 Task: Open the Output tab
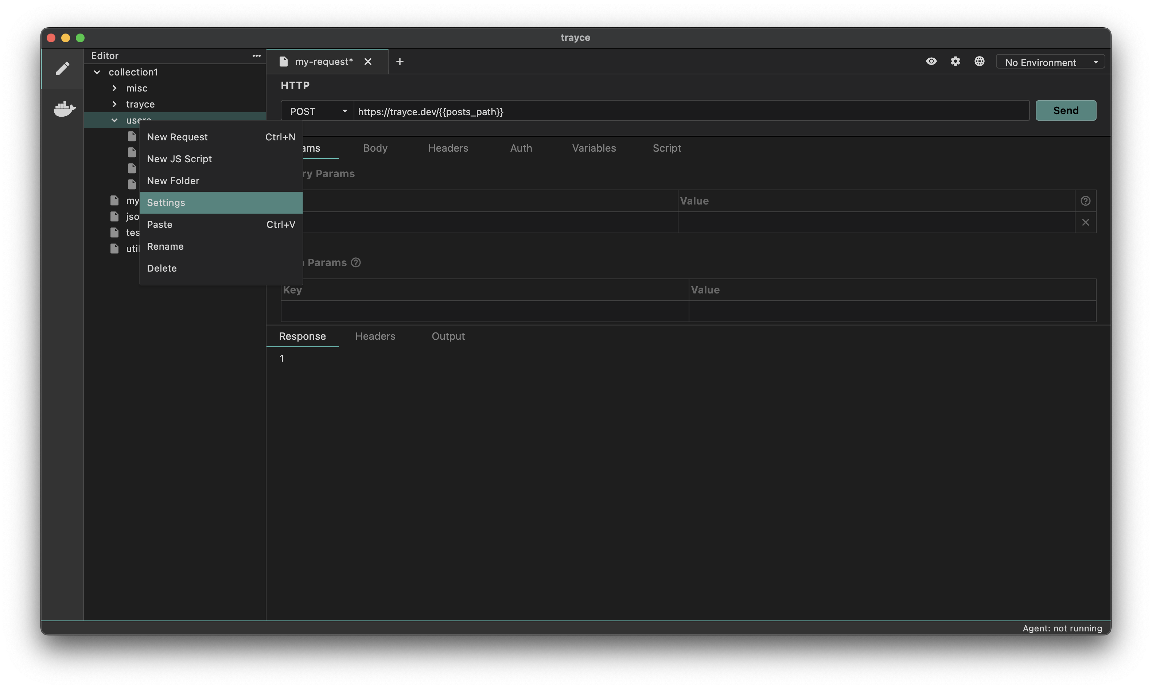coord(448,336)
